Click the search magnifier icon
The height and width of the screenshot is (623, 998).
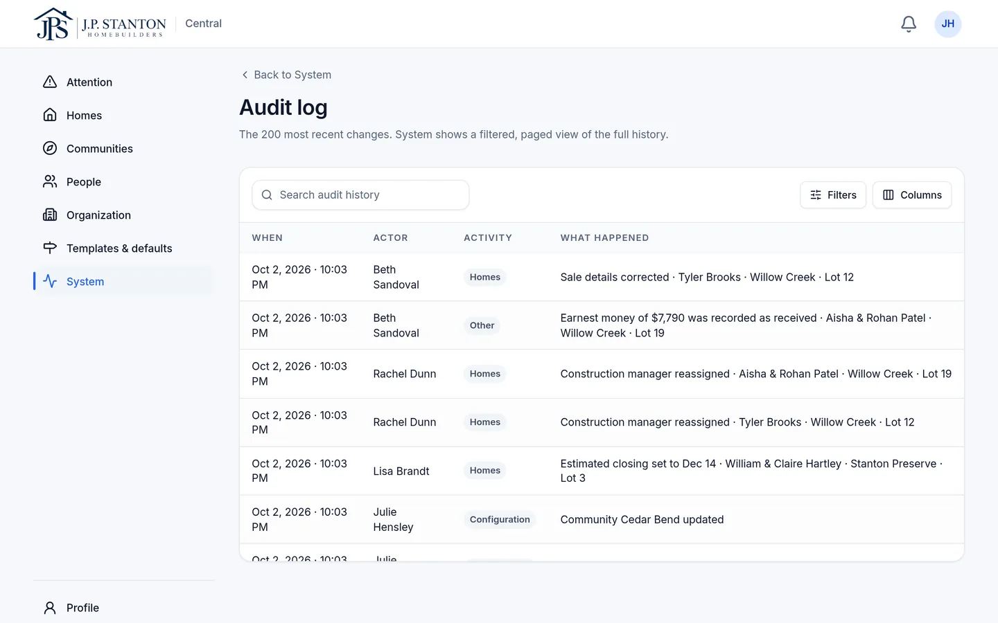pyautogui.click(x=267, y=195)
